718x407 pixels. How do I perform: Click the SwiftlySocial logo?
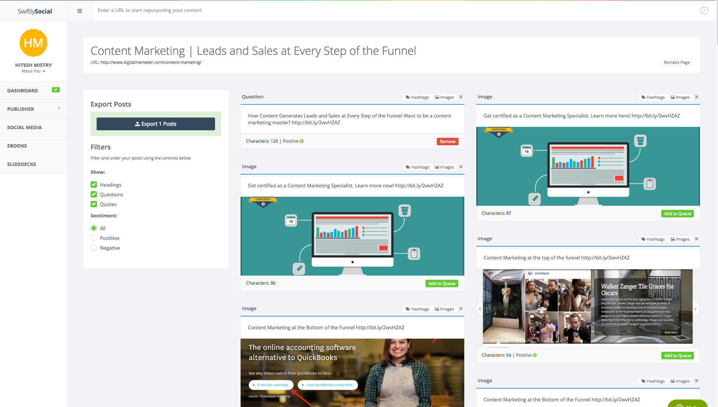point(35,11)
